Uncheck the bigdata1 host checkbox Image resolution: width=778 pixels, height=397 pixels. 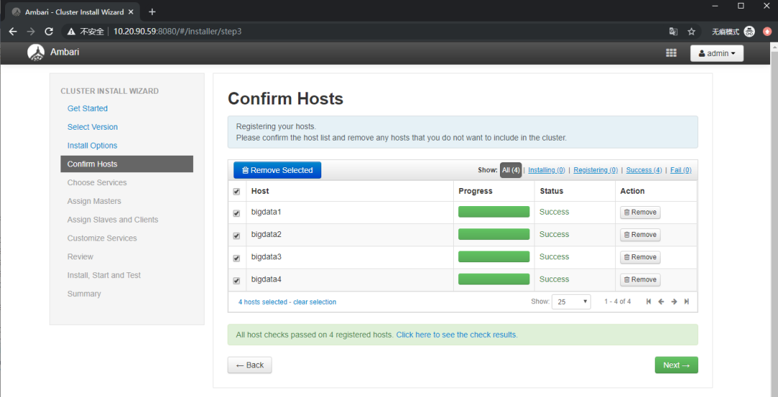237,213
